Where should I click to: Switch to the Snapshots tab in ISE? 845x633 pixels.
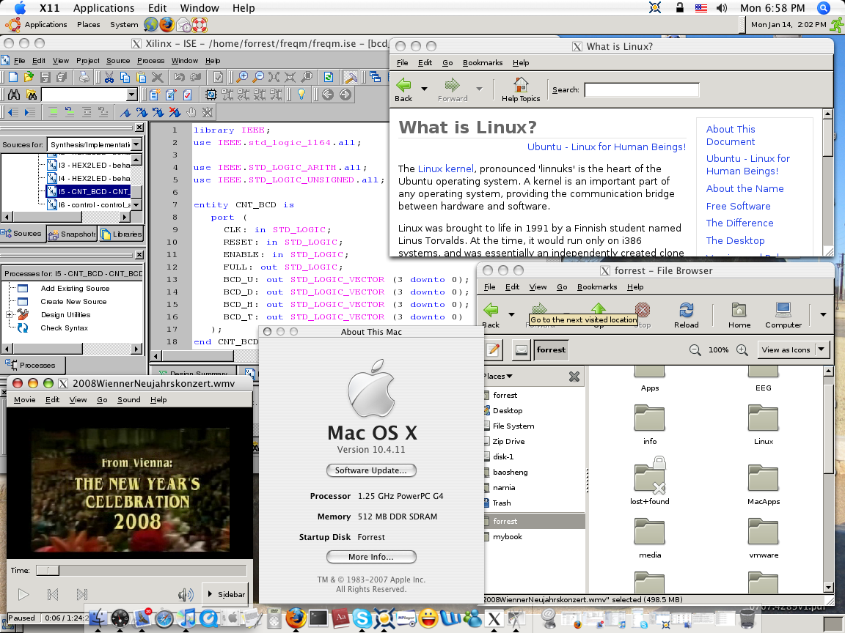[x=72, y=234]
